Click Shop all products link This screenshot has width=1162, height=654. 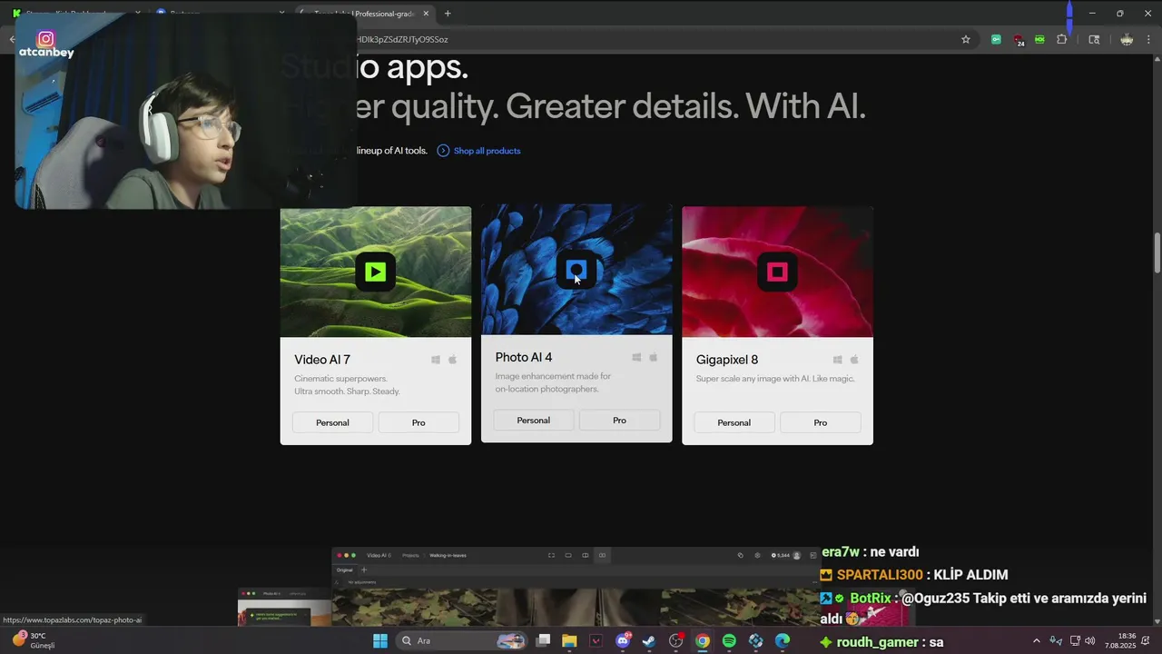pos(487,151)
